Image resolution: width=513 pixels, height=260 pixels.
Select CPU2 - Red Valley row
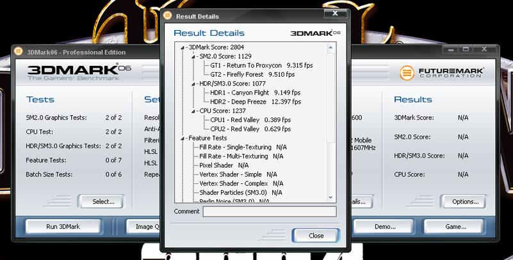(x=250, y=129)
